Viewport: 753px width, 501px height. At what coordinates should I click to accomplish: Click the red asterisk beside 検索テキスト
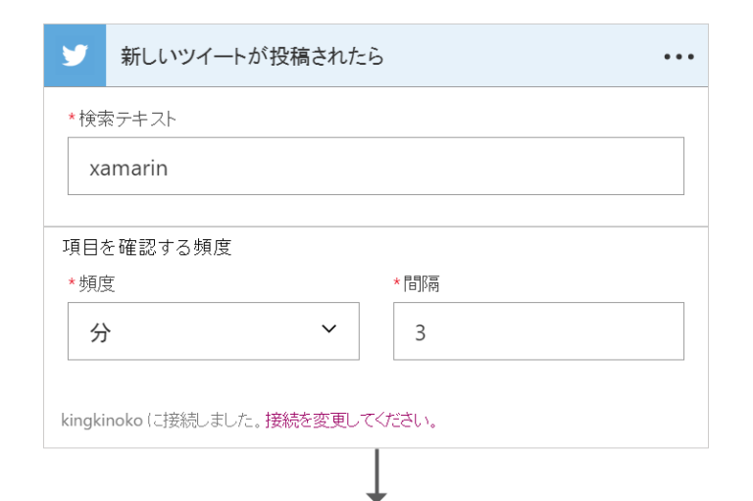71,119
